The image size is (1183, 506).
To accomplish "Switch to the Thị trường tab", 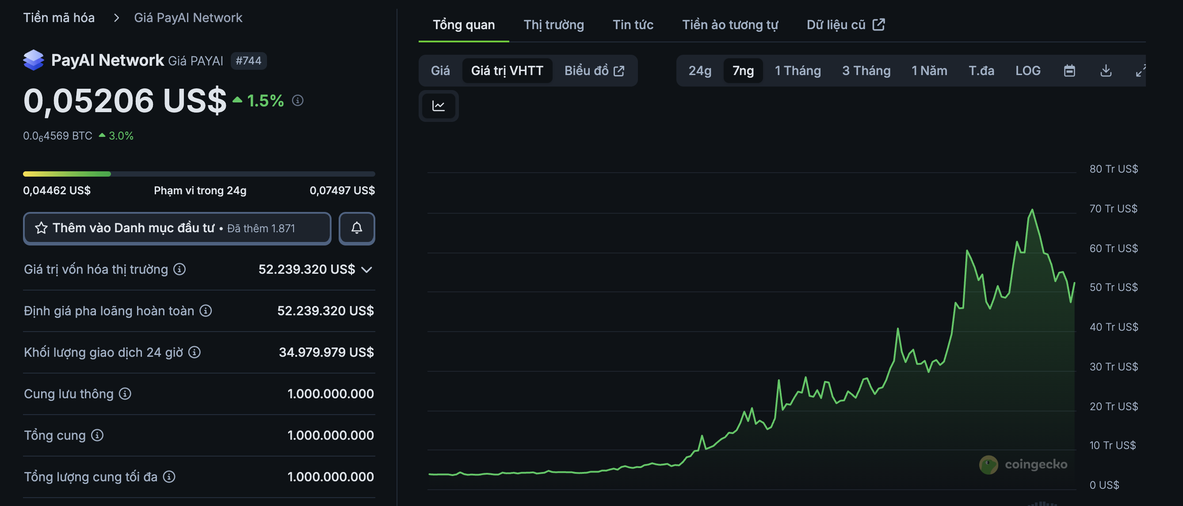I will 553,24.
